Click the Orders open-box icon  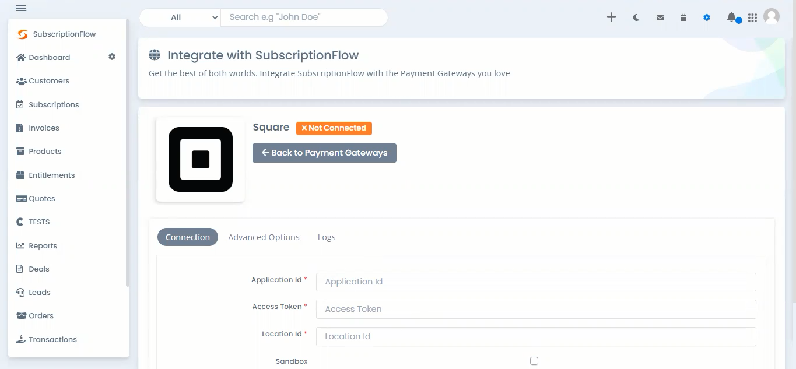click(x=21, y=315)
